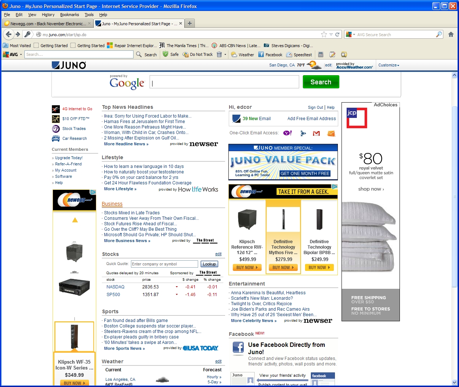Viewport: 459px width, 387px height.
Task: Reload the page with the refresh icon
Action: [338, 34]
